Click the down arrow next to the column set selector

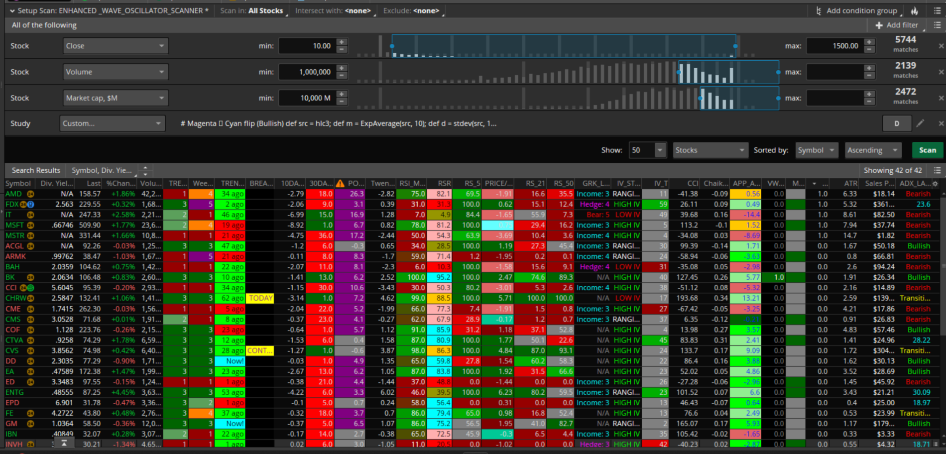pyautogui.click(x=145, y=174)
